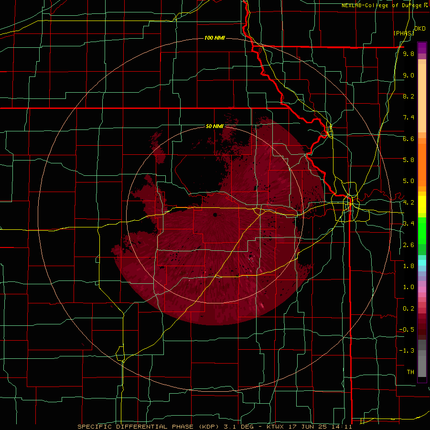This screenshot has height=430, width=430.
Task: Click the 5.8 value on the color scale
Action: tap(408, 160)
